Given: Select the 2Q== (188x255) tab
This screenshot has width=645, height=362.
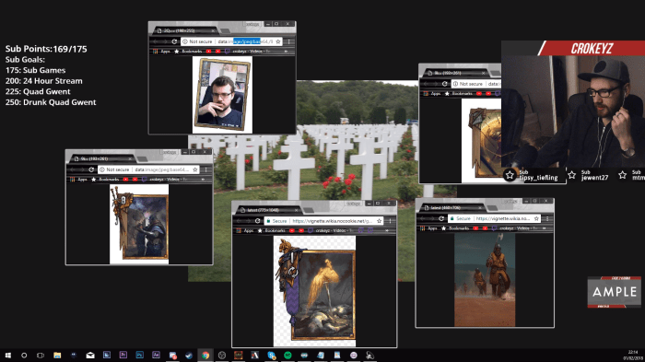Looking at the screenshot, I should 185,30.
